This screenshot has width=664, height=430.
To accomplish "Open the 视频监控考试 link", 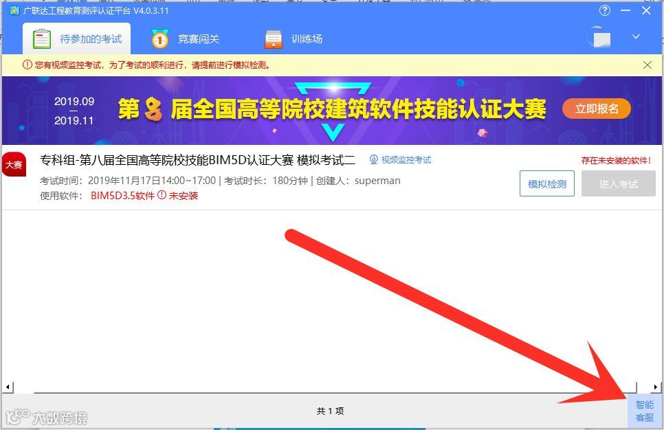I will pos(406,159).
